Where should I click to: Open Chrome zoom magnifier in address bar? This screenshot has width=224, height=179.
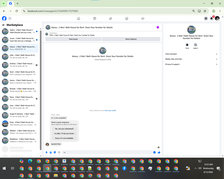(x=194, y=11)
